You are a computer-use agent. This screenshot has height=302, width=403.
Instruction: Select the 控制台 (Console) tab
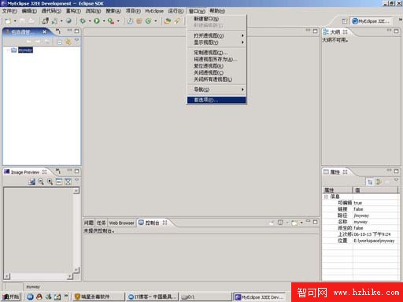[x=153, y=223]
